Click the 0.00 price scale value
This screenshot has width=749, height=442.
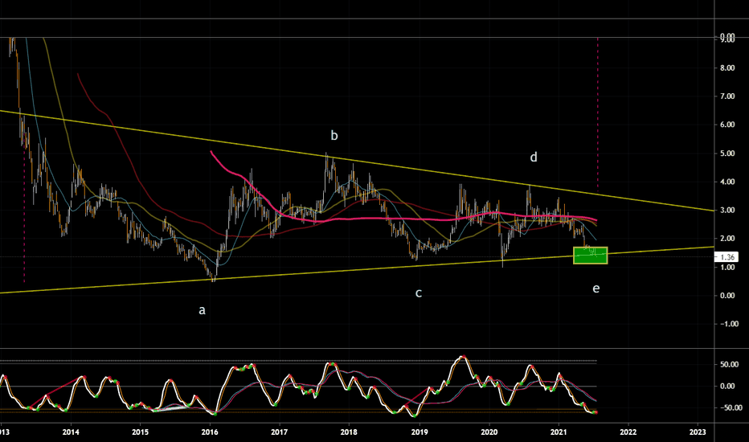pyautogui.click(x=727, y=295)
